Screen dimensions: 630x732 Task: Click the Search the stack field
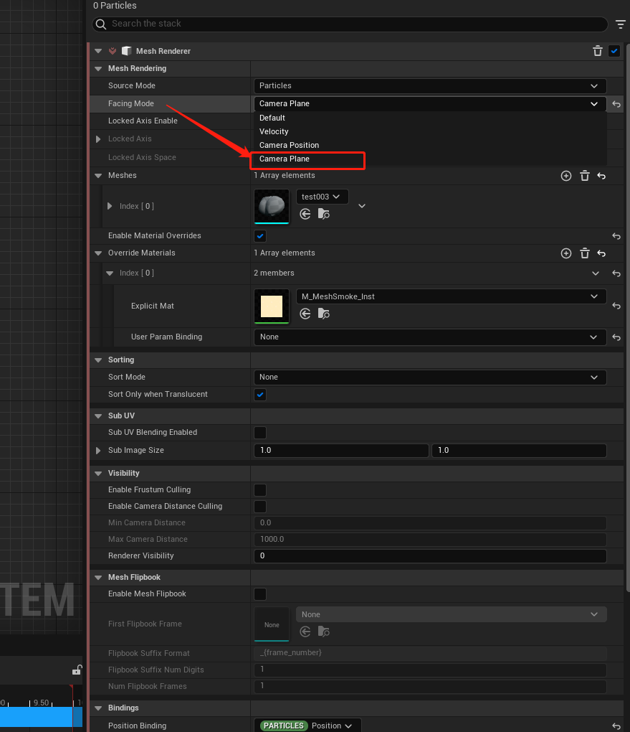pyautogui.click(x=351, y=24)
